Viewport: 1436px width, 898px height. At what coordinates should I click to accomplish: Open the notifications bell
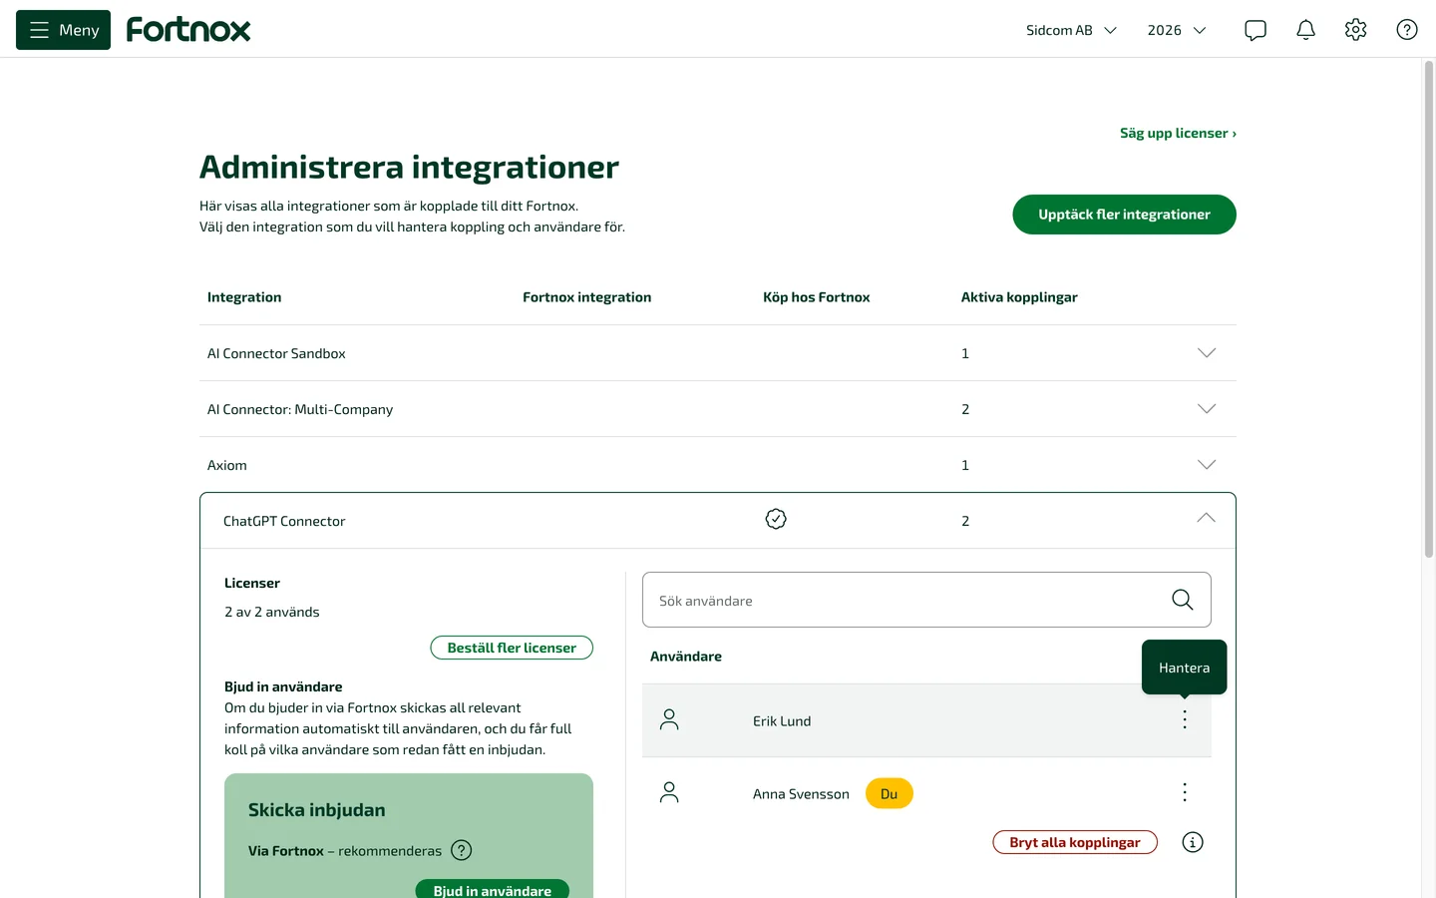(1305, 30)
